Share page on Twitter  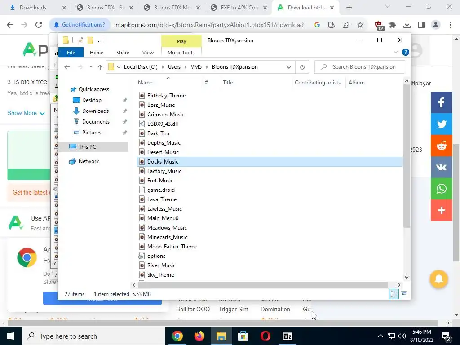442,124
